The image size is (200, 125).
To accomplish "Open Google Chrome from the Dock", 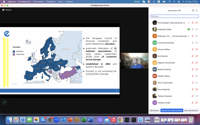I will tap(120, 120).
